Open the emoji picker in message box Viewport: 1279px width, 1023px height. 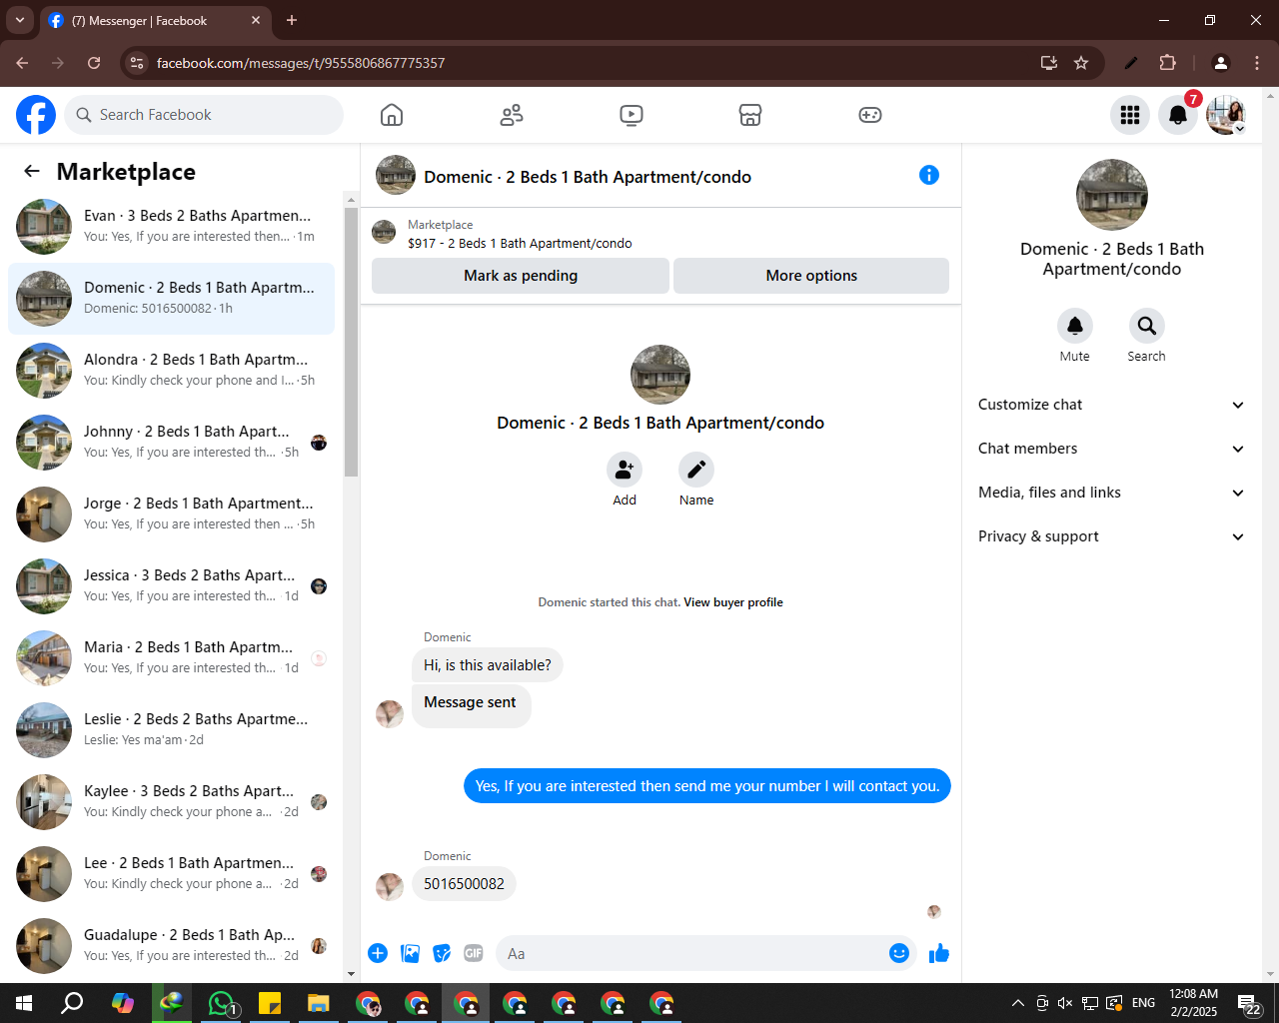[899, 953]
